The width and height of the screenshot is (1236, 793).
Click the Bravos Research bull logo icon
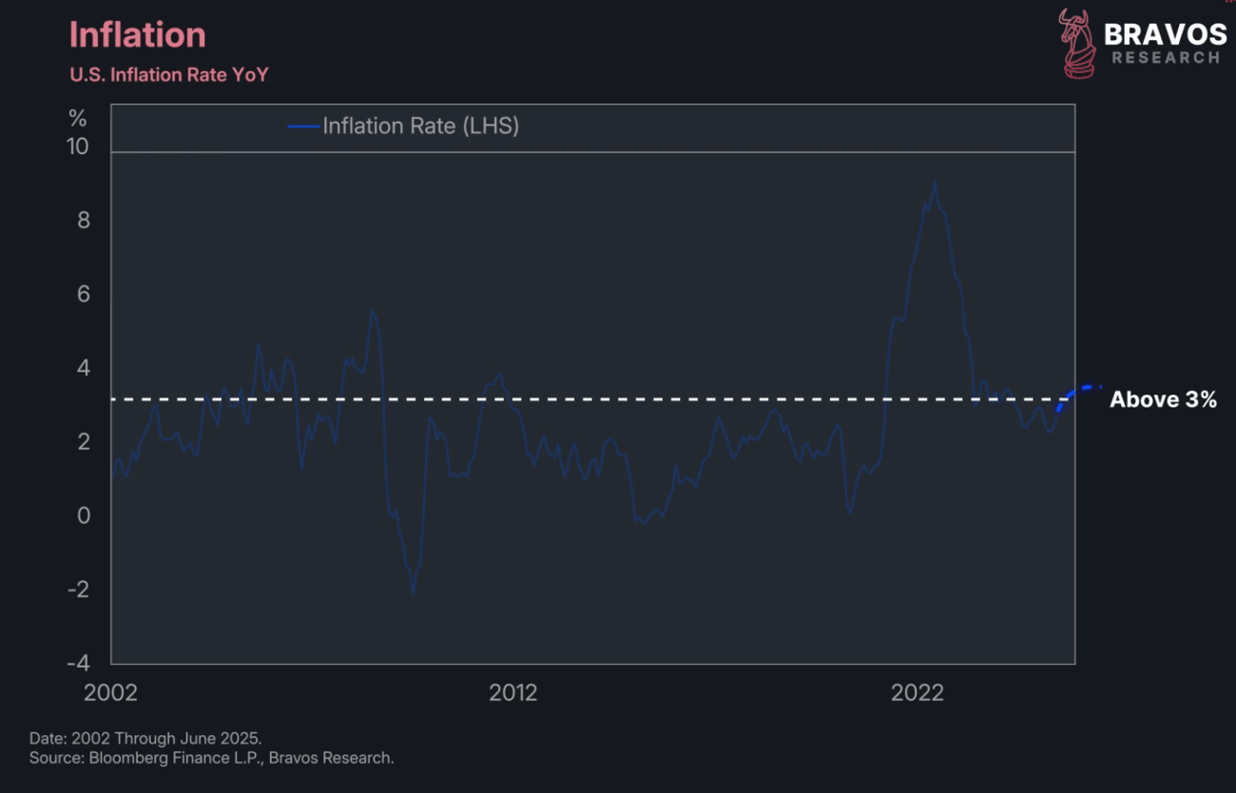(x=1077, y=43)
